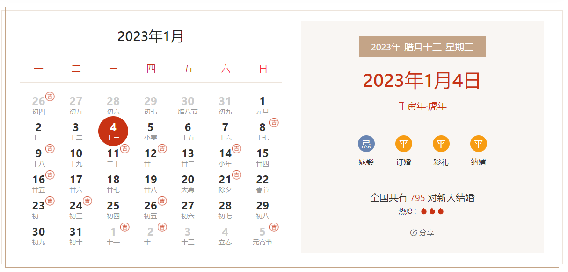The width and height of the screenshot is (568, 272).
Task: Click the red 2023年1月4日 heading
Action: coord(422,81)
